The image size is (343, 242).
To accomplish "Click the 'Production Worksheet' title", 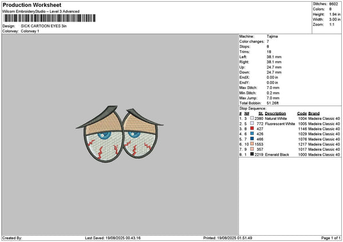I will click(32, 5).
